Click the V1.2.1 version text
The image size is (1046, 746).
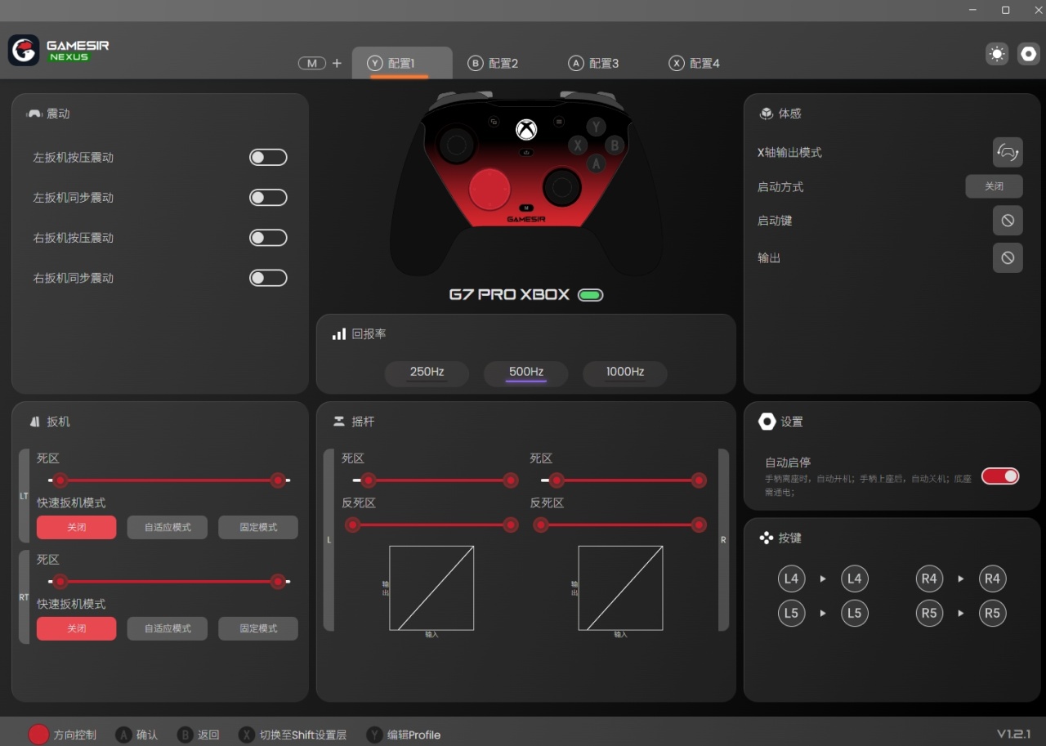1013,733
